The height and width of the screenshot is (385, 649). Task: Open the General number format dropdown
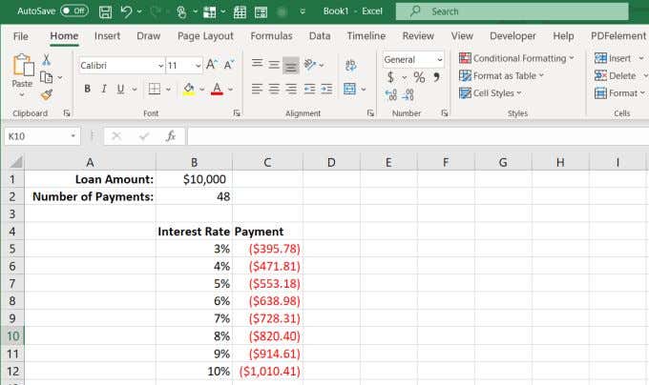(x=440, y=59)
